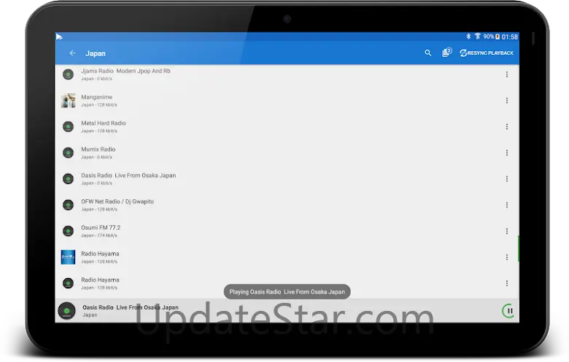Image resolution: width=569 pixels, height=362 pixels.
Task: Open overflow menu for Radio Hayama with blue thumbnail
Action: coord(506,258)
